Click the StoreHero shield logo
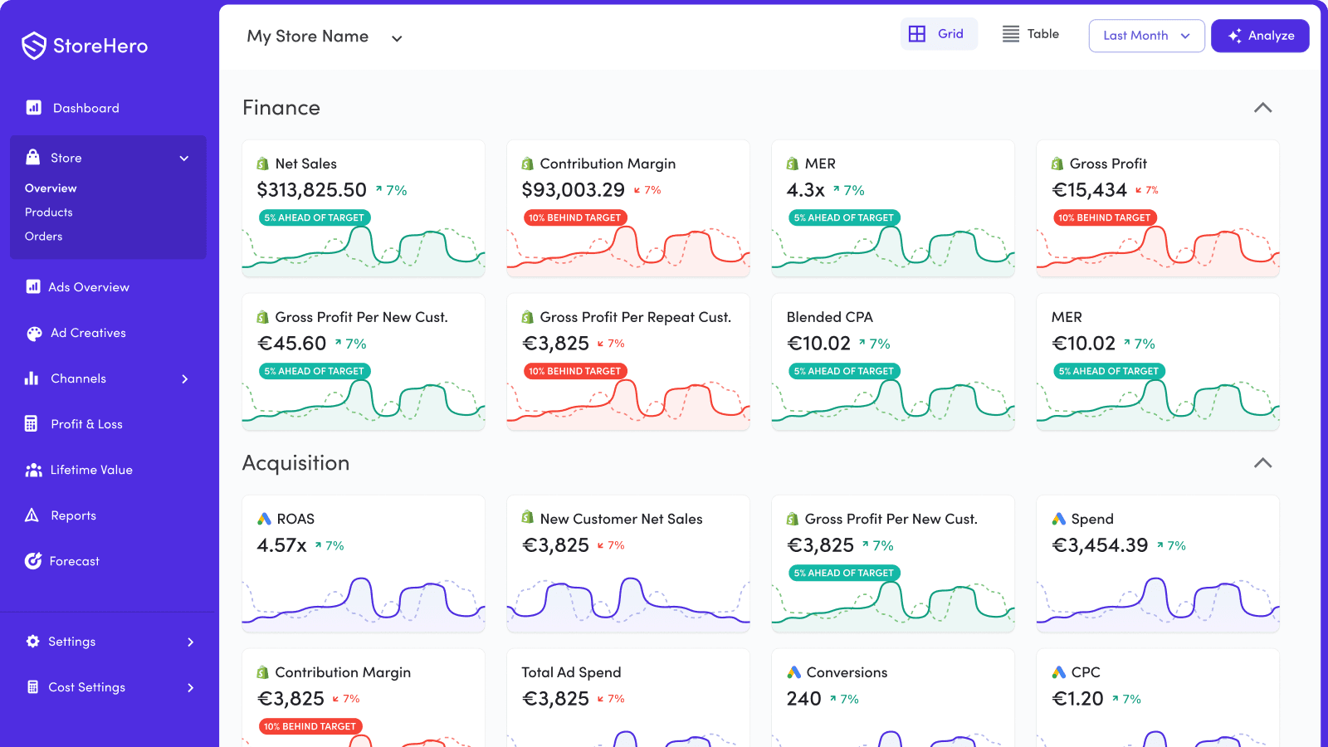 click(x=34, y=46)
